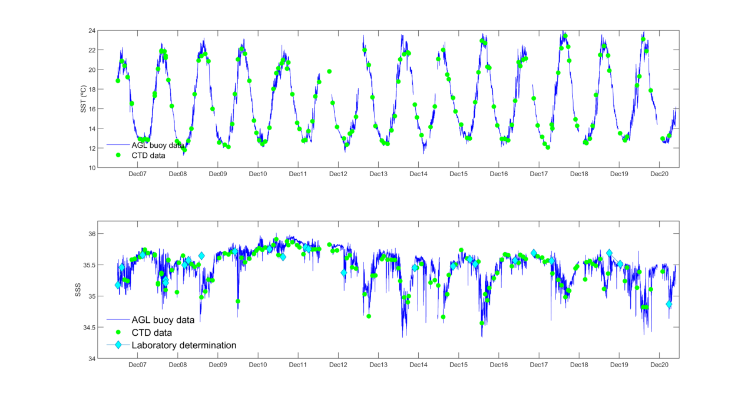Click green circle icon in SSS legend

coord(118,333)
